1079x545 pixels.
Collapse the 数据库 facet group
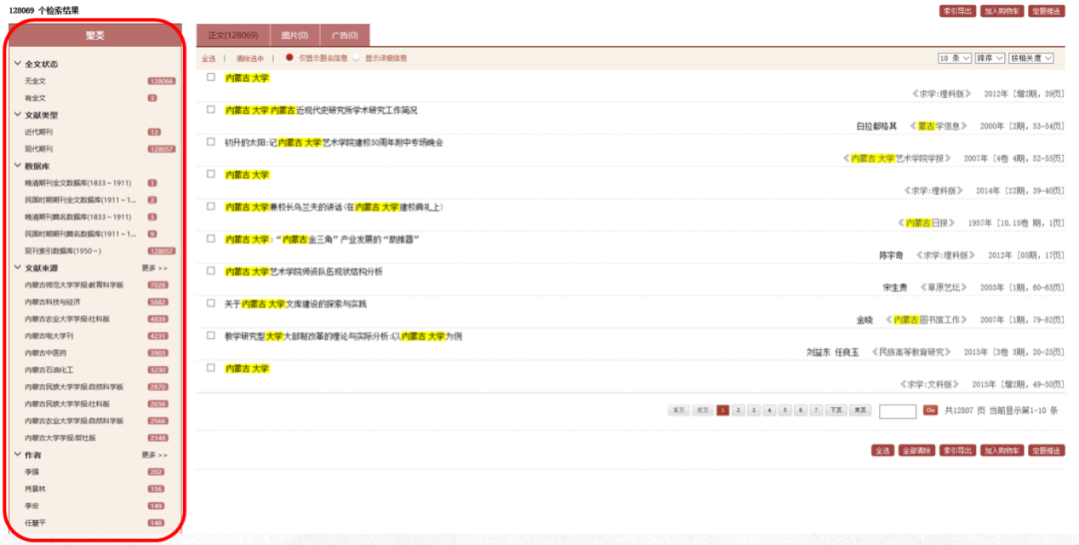[x=17, y=166]
